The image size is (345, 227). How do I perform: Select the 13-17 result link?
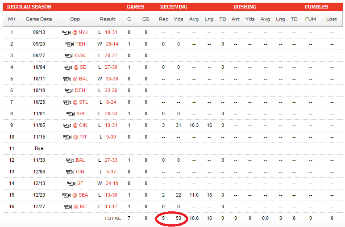point(112,206)
